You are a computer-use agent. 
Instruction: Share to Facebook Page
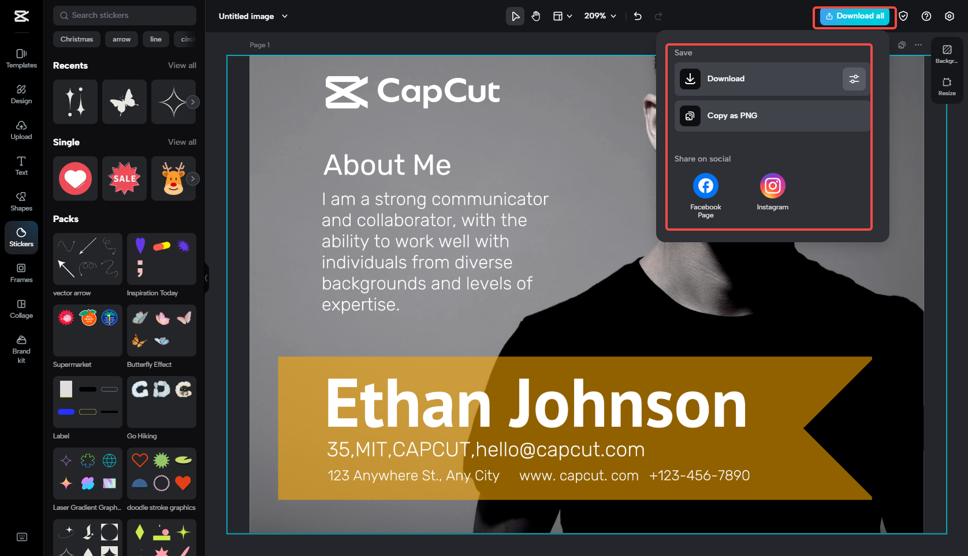coord(706,196)
